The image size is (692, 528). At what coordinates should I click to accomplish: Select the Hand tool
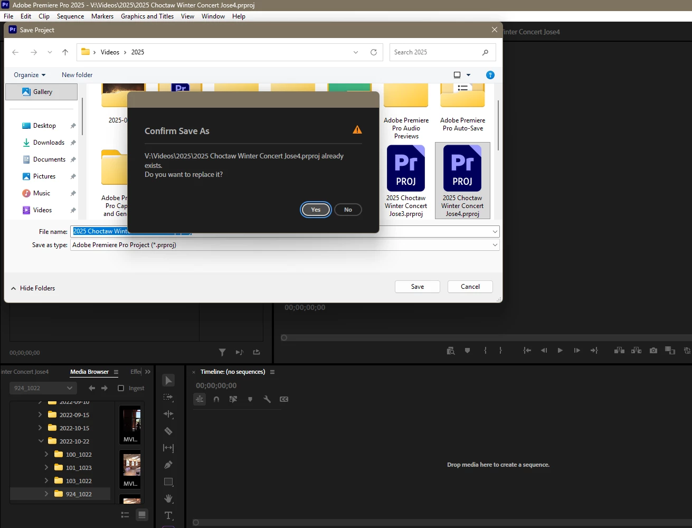point(168,498)
